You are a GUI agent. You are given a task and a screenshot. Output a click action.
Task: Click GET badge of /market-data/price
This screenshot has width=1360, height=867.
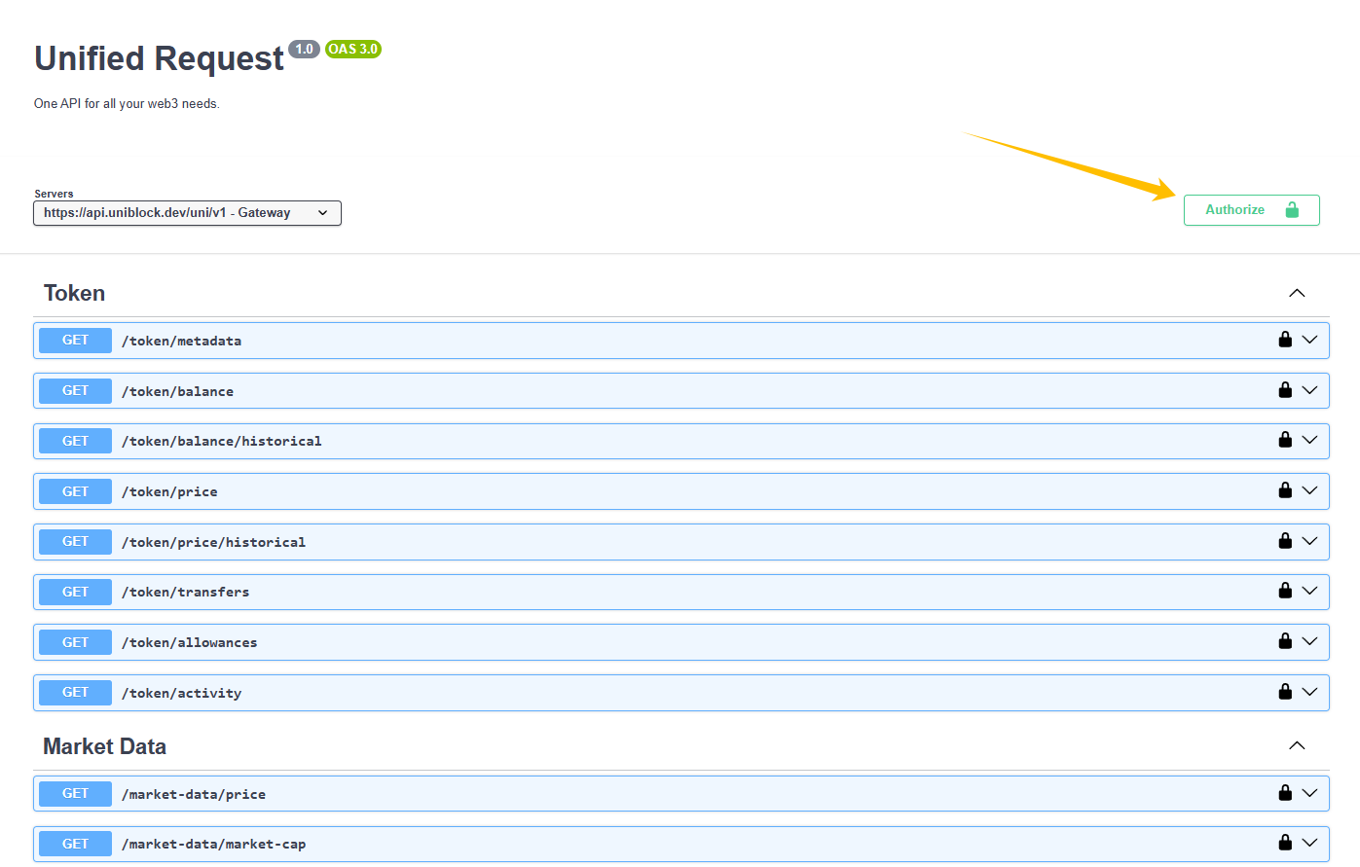(x=75, y=794)
